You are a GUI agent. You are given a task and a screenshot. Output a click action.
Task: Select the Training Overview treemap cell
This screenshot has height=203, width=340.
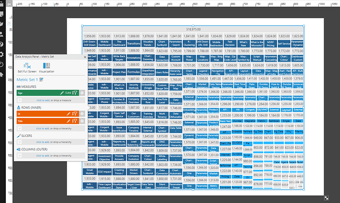(x=148, y=115)
